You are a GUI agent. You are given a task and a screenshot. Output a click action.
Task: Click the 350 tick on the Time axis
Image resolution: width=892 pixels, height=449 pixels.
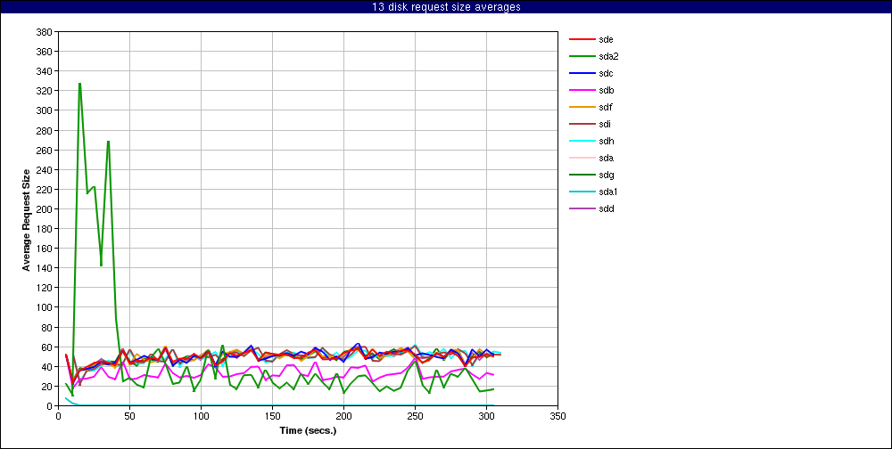click(x=558, y=416)
